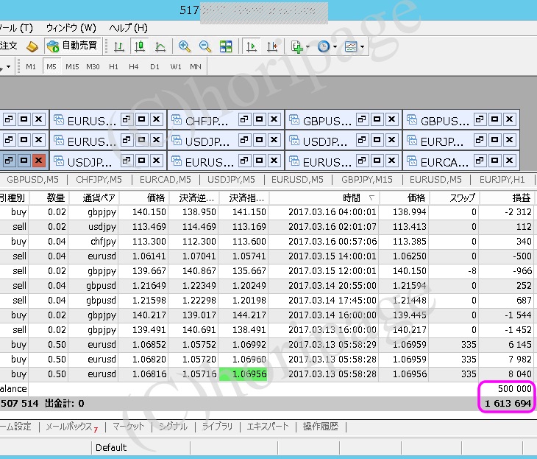
Task: Click the EURCA... minimized chart icon
Action: tap(412, 161)
